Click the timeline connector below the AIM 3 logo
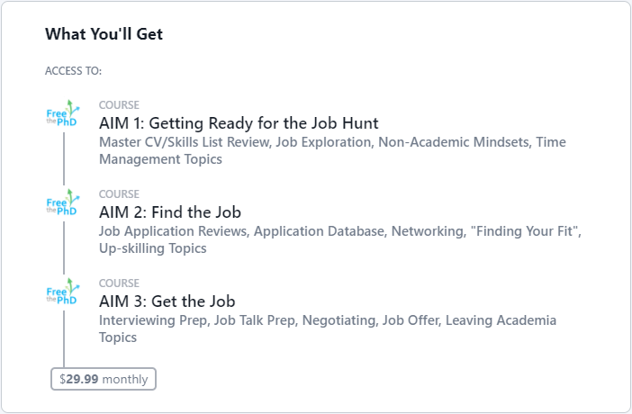The image size is (632, 414). (64, 338)
